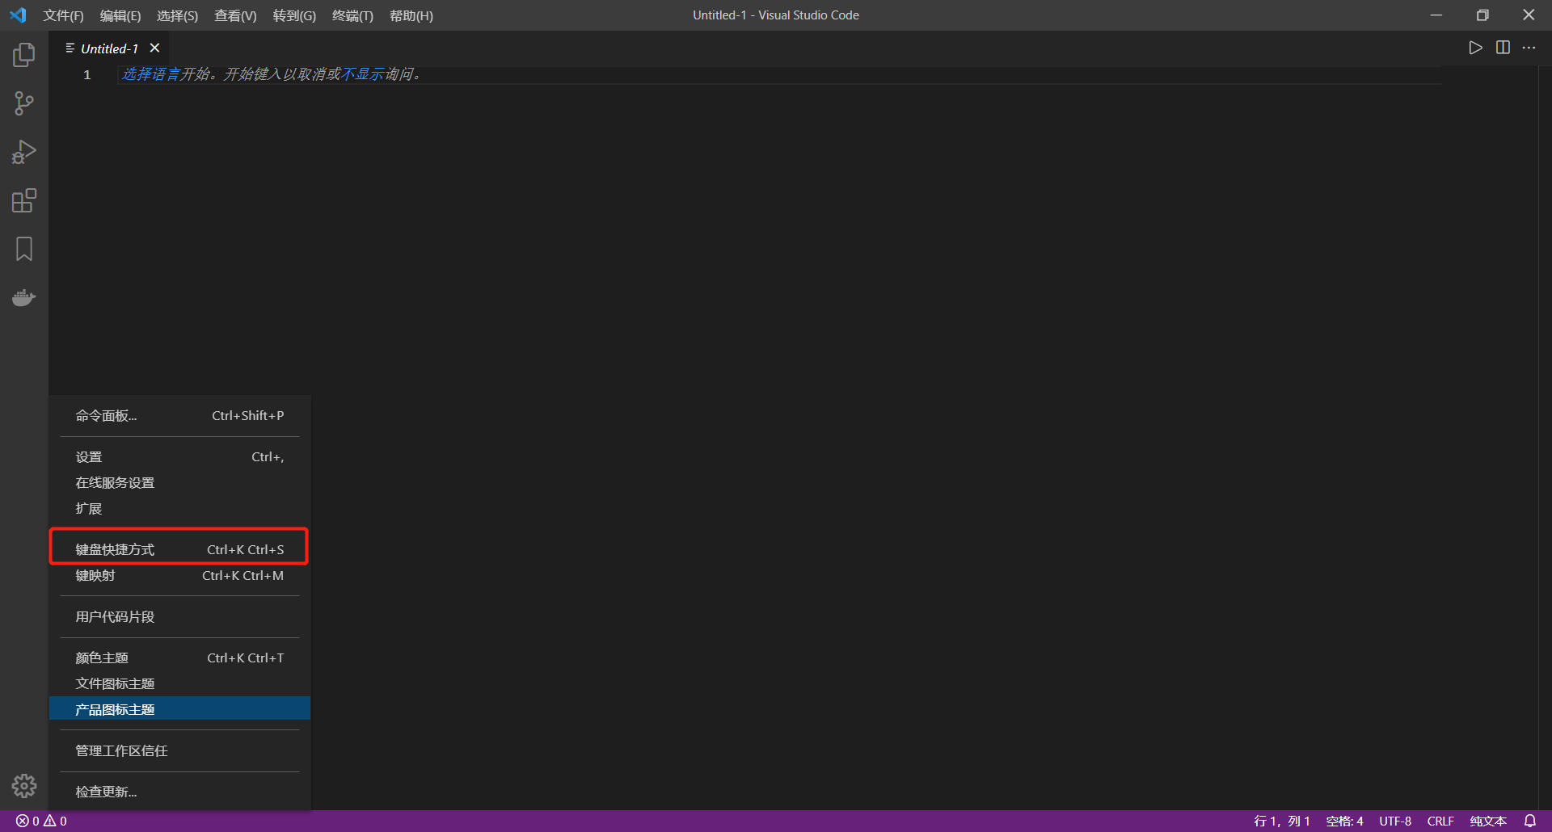Screen dimensions: 1552x832
Task: Close the Visual Studio Code window
Action: point(1529,15)
